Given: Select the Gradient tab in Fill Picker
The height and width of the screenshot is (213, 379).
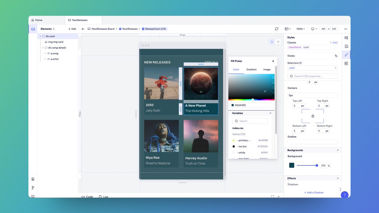Looking at the screenshot, I should (x=251, y=69).
